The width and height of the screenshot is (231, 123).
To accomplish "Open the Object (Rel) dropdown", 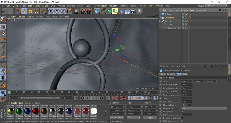I will (117, 117).
